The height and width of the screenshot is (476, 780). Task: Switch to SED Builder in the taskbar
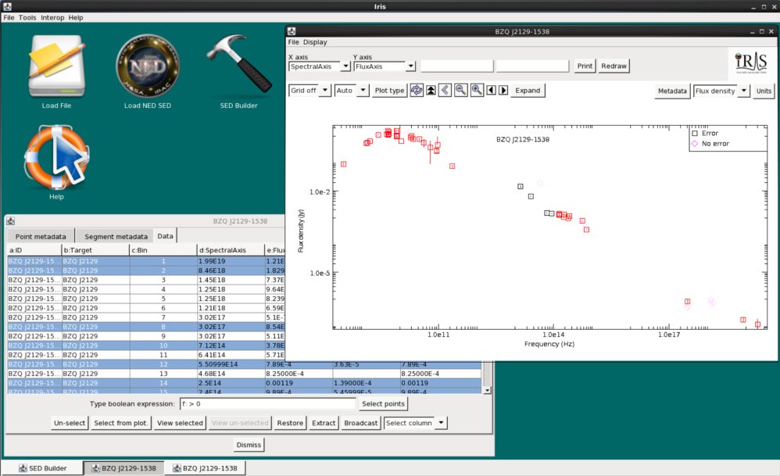tap(42, 468)
